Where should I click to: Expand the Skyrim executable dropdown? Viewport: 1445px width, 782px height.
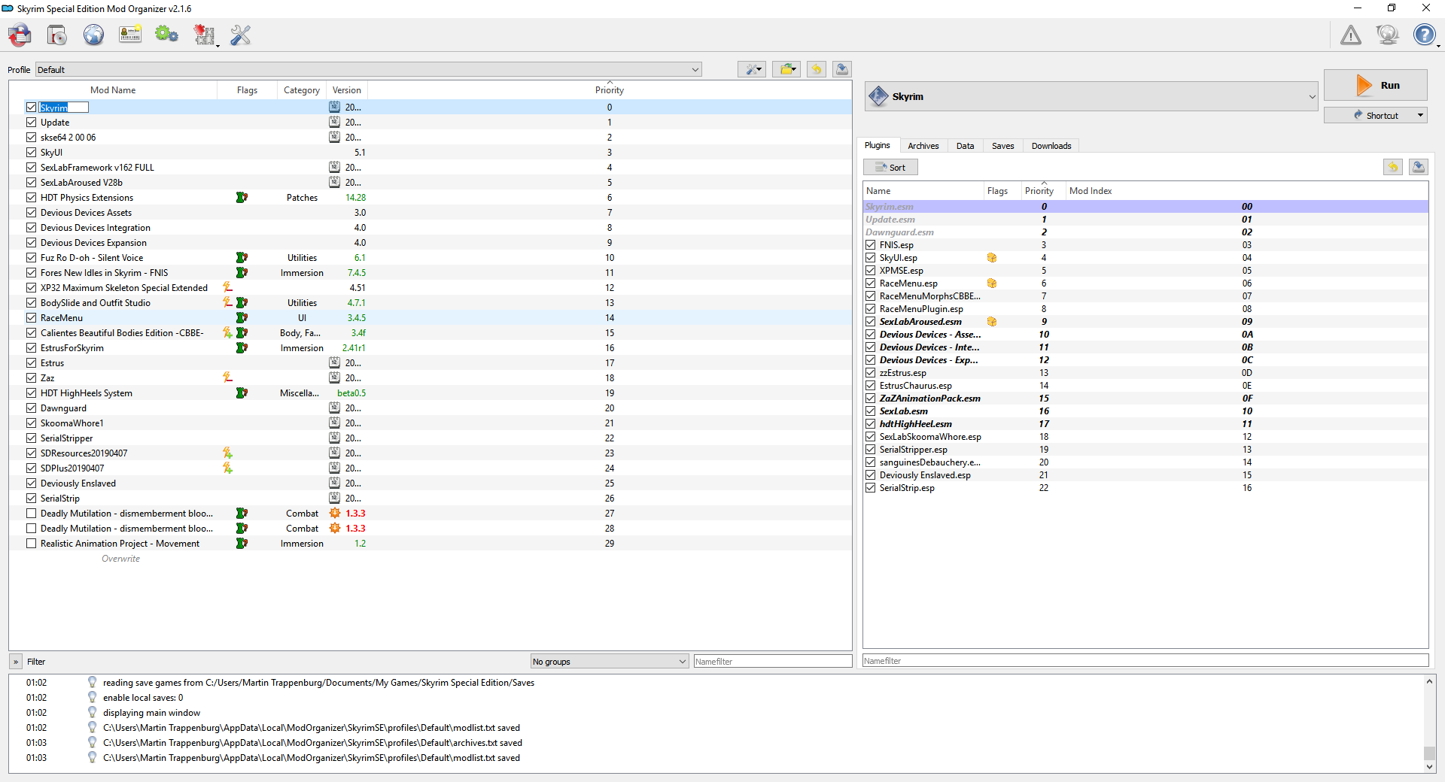pos(1091,96)
